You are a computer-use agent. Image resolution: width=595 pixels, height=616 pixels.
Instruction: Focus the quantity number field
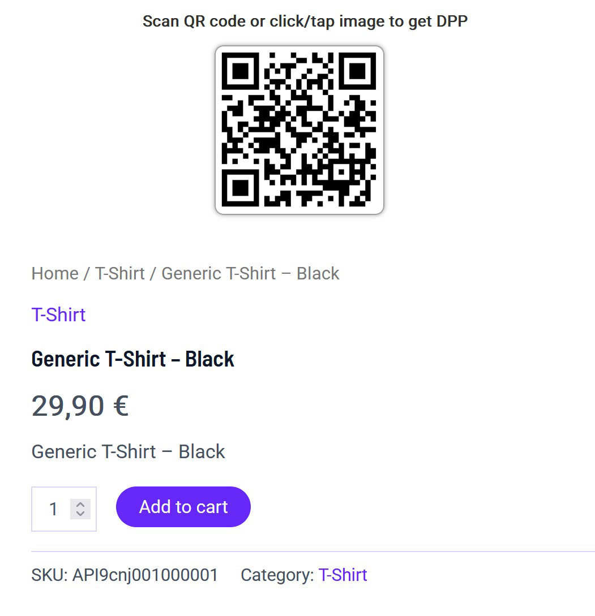tap(54, 509)
